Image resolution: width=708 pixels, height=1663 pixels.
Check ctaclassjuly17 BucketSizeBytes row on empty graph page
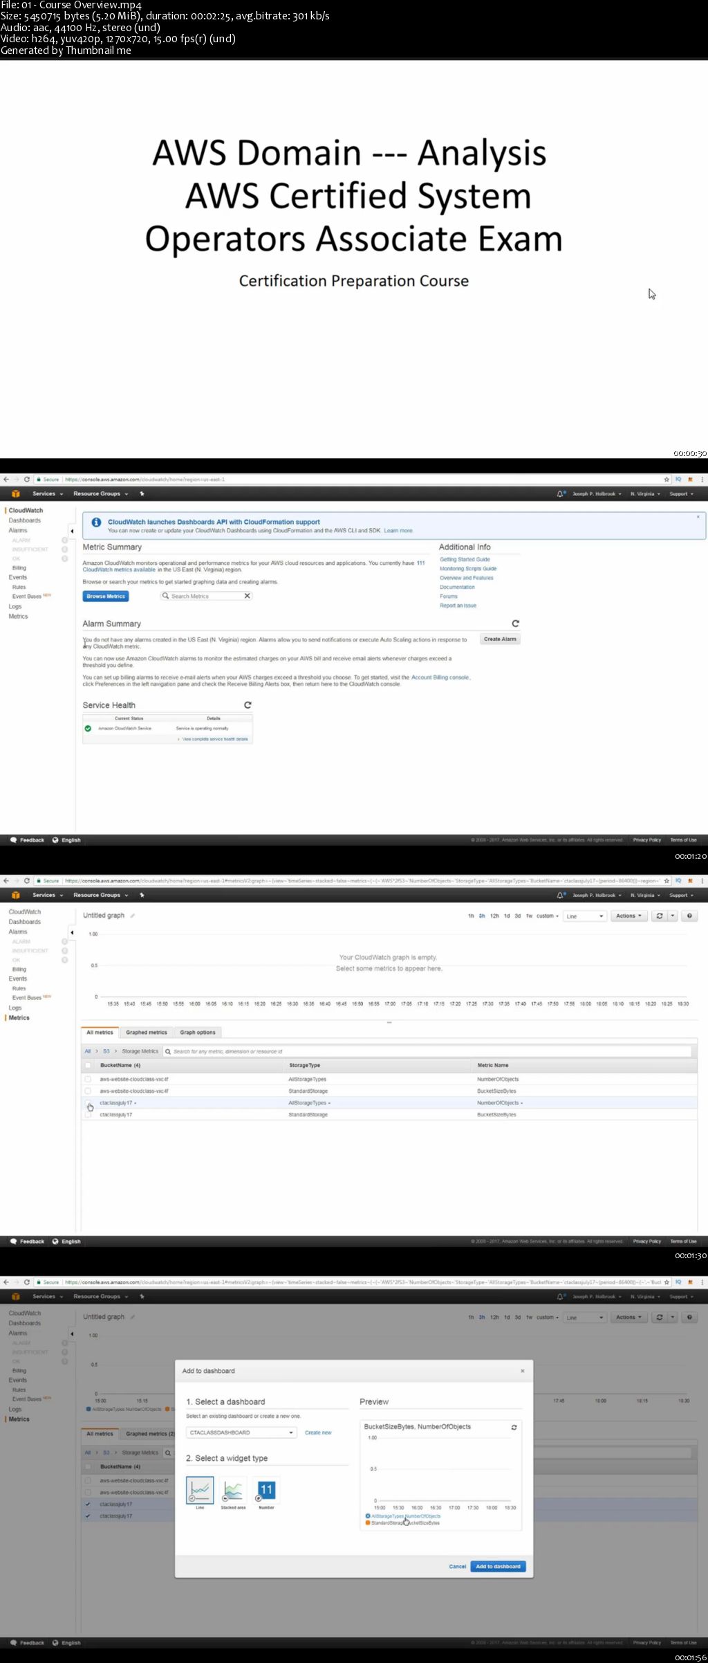88,1115
